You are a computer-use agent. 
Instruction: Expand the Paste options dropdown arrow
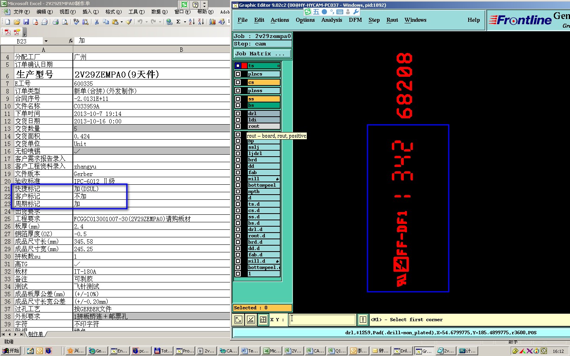pos(122,22)
